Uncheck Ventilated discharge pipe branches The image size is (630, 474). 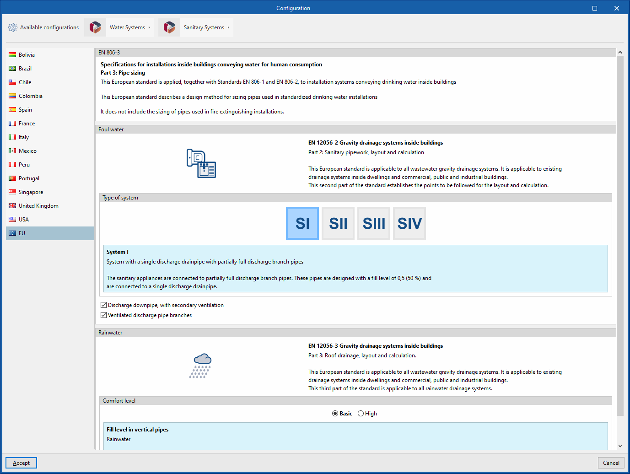tap(104, 315)
